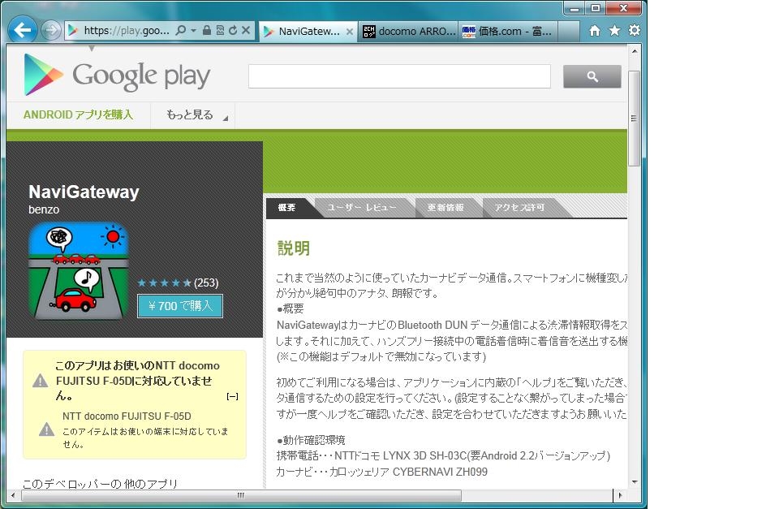Open favorites with the star icon
The image size is (779, 509).
pos(614,31)
